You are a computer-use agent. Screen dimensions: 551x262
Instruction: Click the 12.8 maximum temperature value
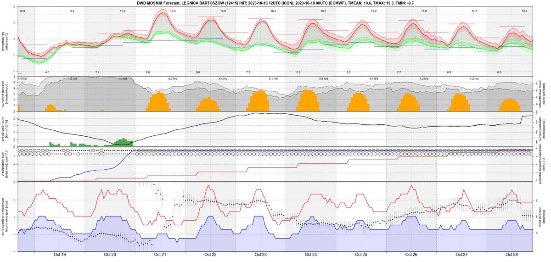pos(22,11)
